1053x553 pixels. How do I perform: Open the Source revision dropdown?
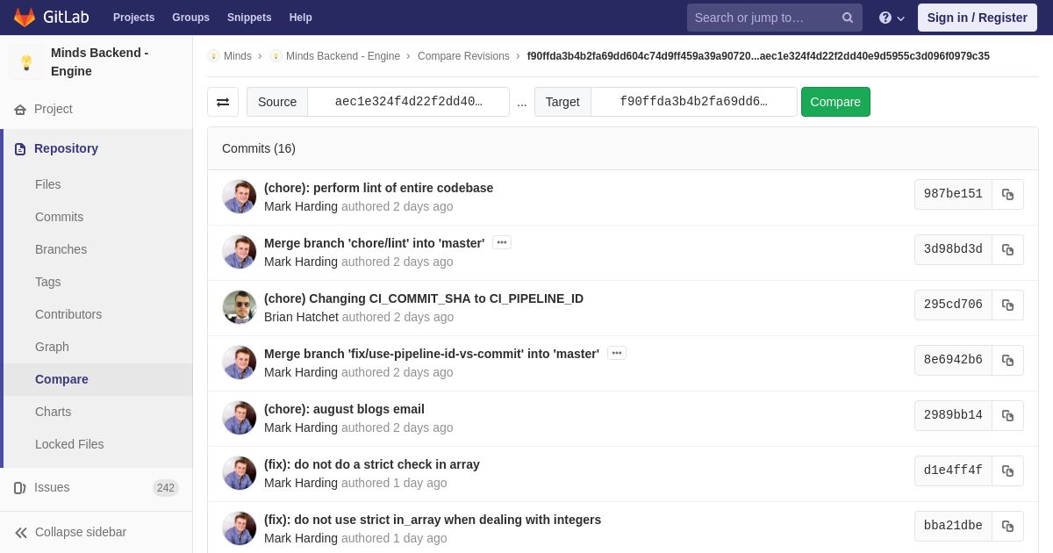[408, 102]
